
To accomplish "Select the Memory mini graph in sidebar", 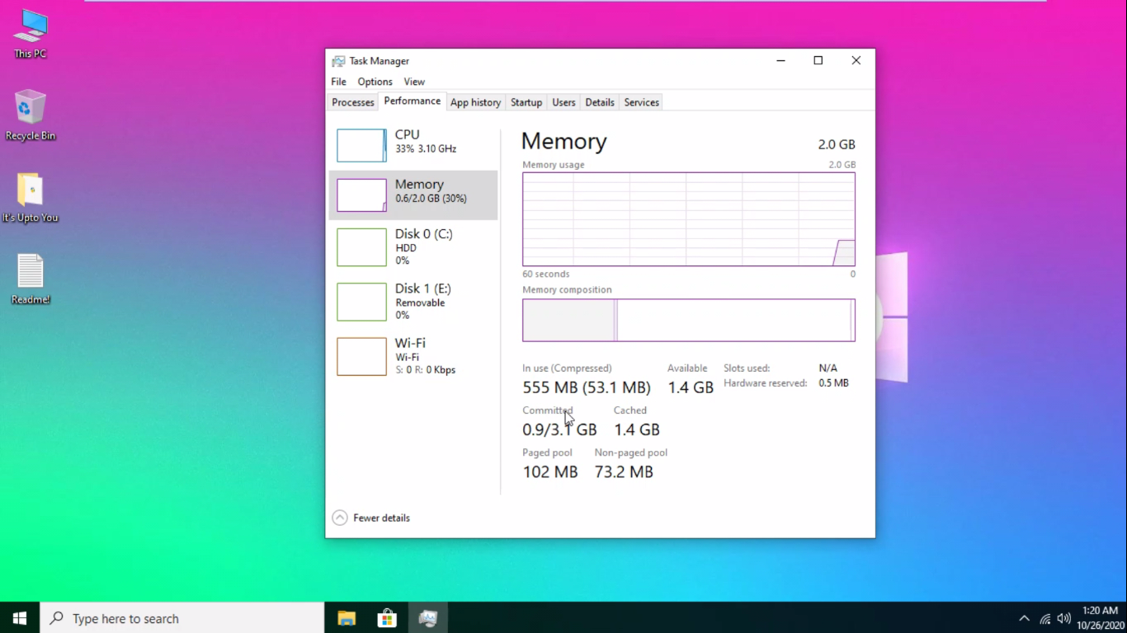I will (361, 195).
